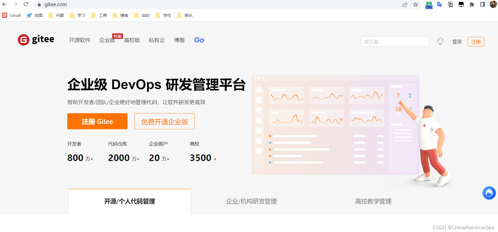This screenshot has height=232, width=498.
Task: Click the Gitee logo
Action: [36, 40]
